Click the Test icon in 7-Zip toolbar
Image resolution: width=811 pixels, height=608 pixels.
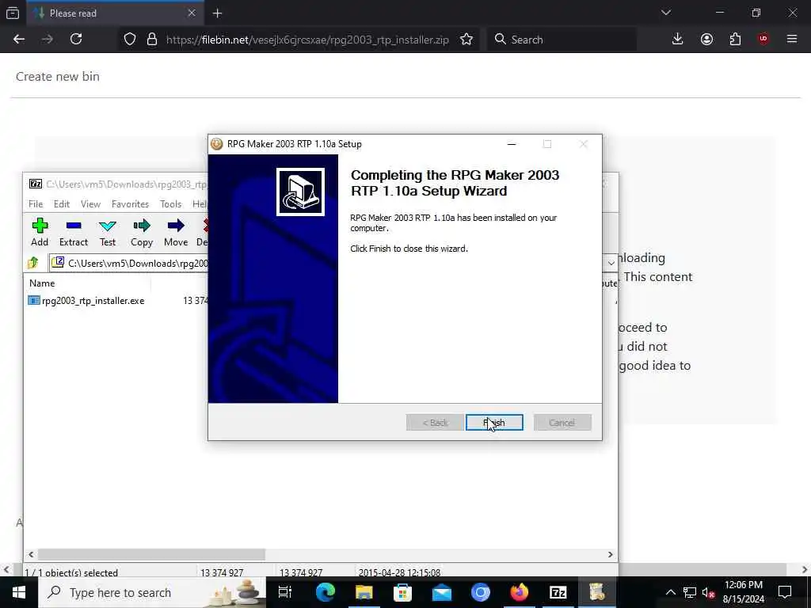(x=108, y=232)
